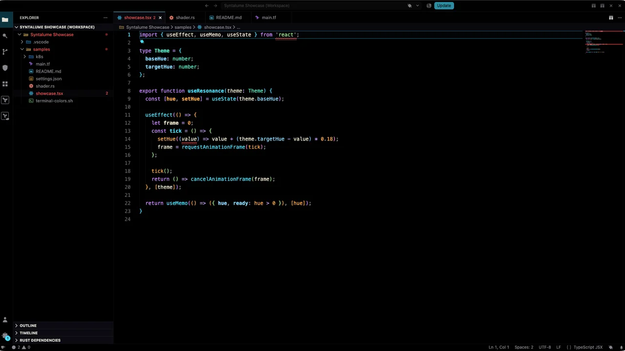
Task: Open the Source Control view
Action: click(x=5, y=52)
